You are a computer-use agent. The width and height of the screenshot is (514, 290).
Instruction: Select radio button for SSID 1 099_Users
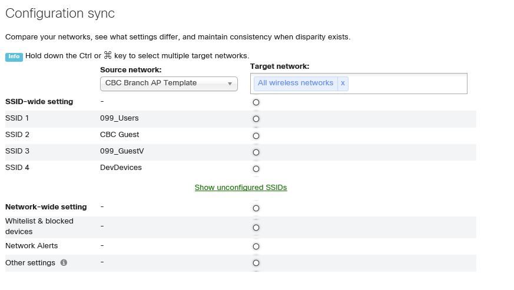coord(256,119)
